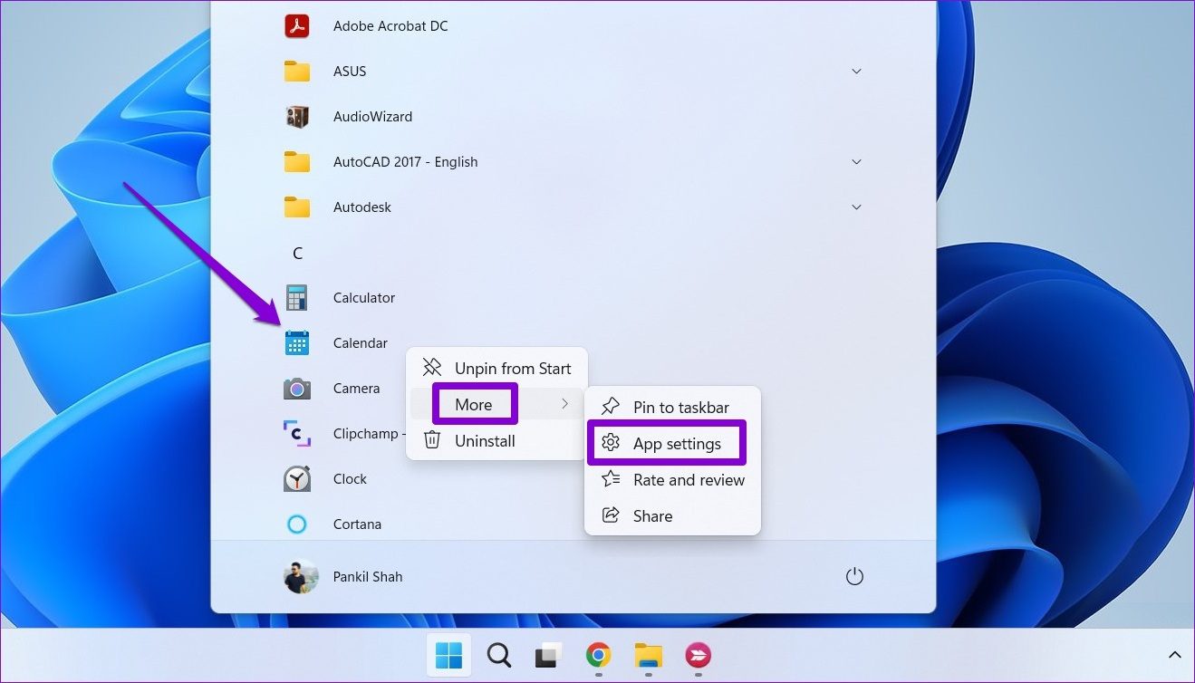Choose Pin to taskbar
This screenshot has width=1195, height=683.
coord(672,408)
